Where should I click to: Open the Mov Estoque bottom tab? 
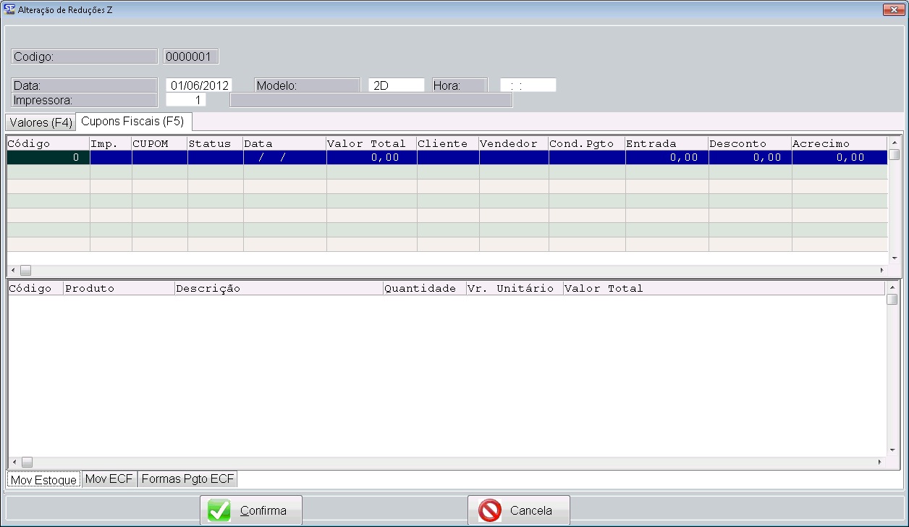[x=44, y=480]
